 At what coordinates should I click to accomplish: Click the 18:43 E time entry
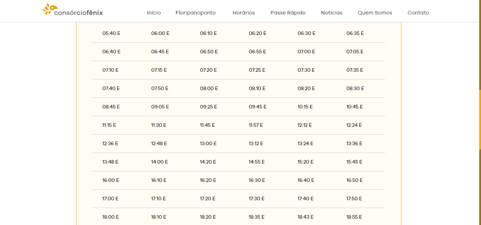coord(306,217)
